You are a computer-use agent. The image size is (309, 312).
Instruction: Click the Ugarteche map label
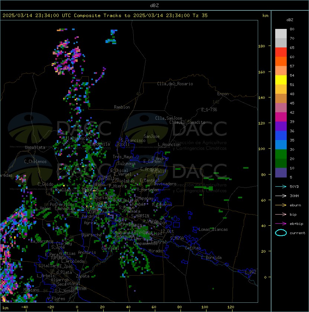point(92,235)
